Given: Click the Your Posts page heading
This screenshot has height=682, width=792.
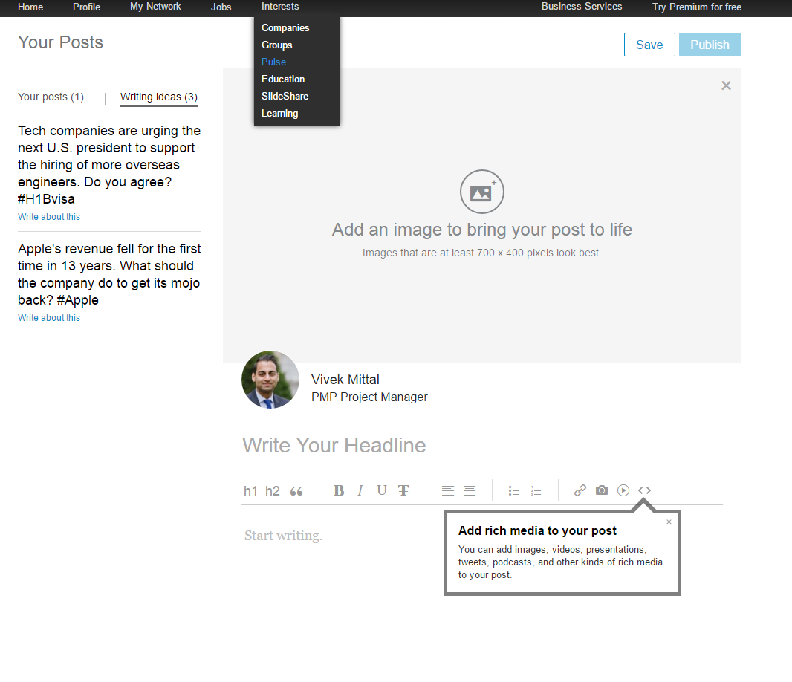Looking at the screenshot, I should [x=60, y=42].
